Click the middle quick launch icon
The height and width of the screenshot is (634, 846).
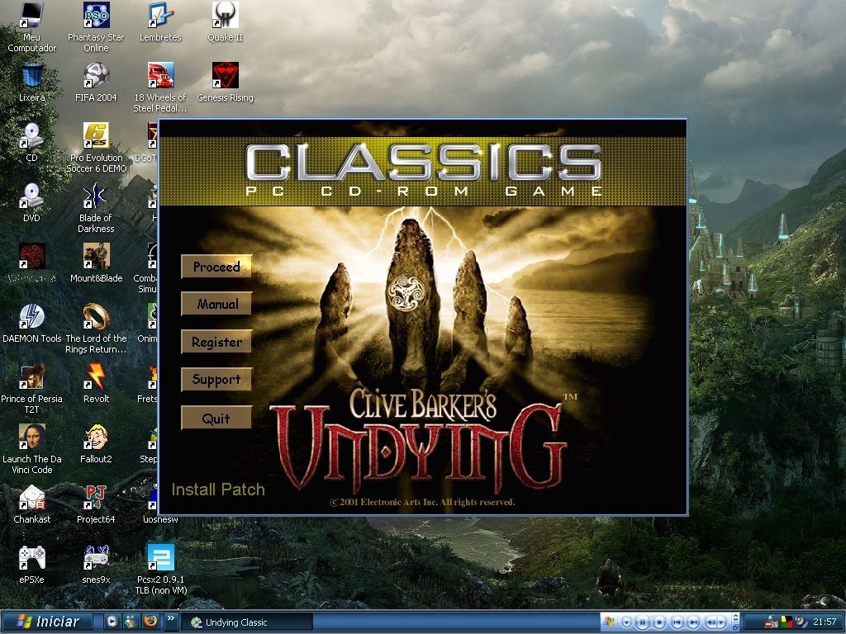tap(131, 622)
